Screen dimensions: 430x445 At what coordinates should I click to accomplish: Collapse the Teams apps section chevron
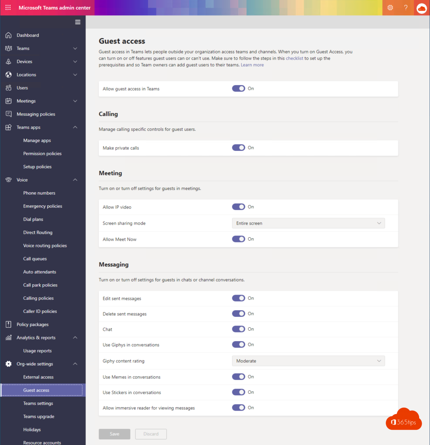[x=75, y=127]
